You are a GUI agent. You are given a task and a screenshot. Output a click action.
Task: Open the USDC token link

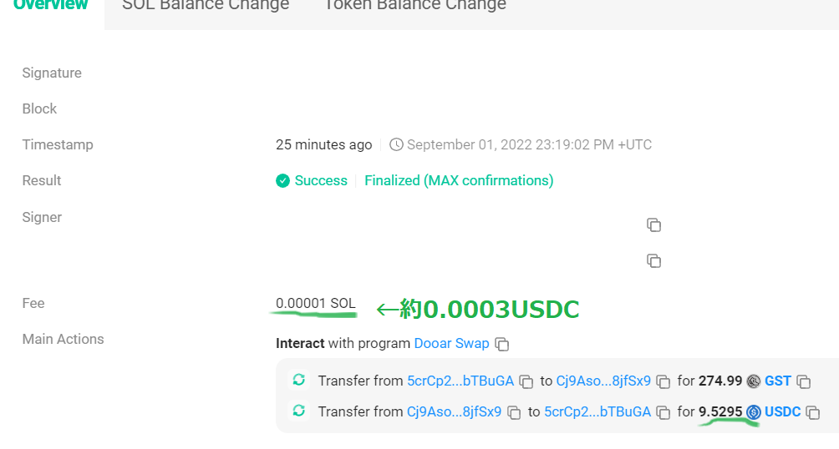point(782,411)
